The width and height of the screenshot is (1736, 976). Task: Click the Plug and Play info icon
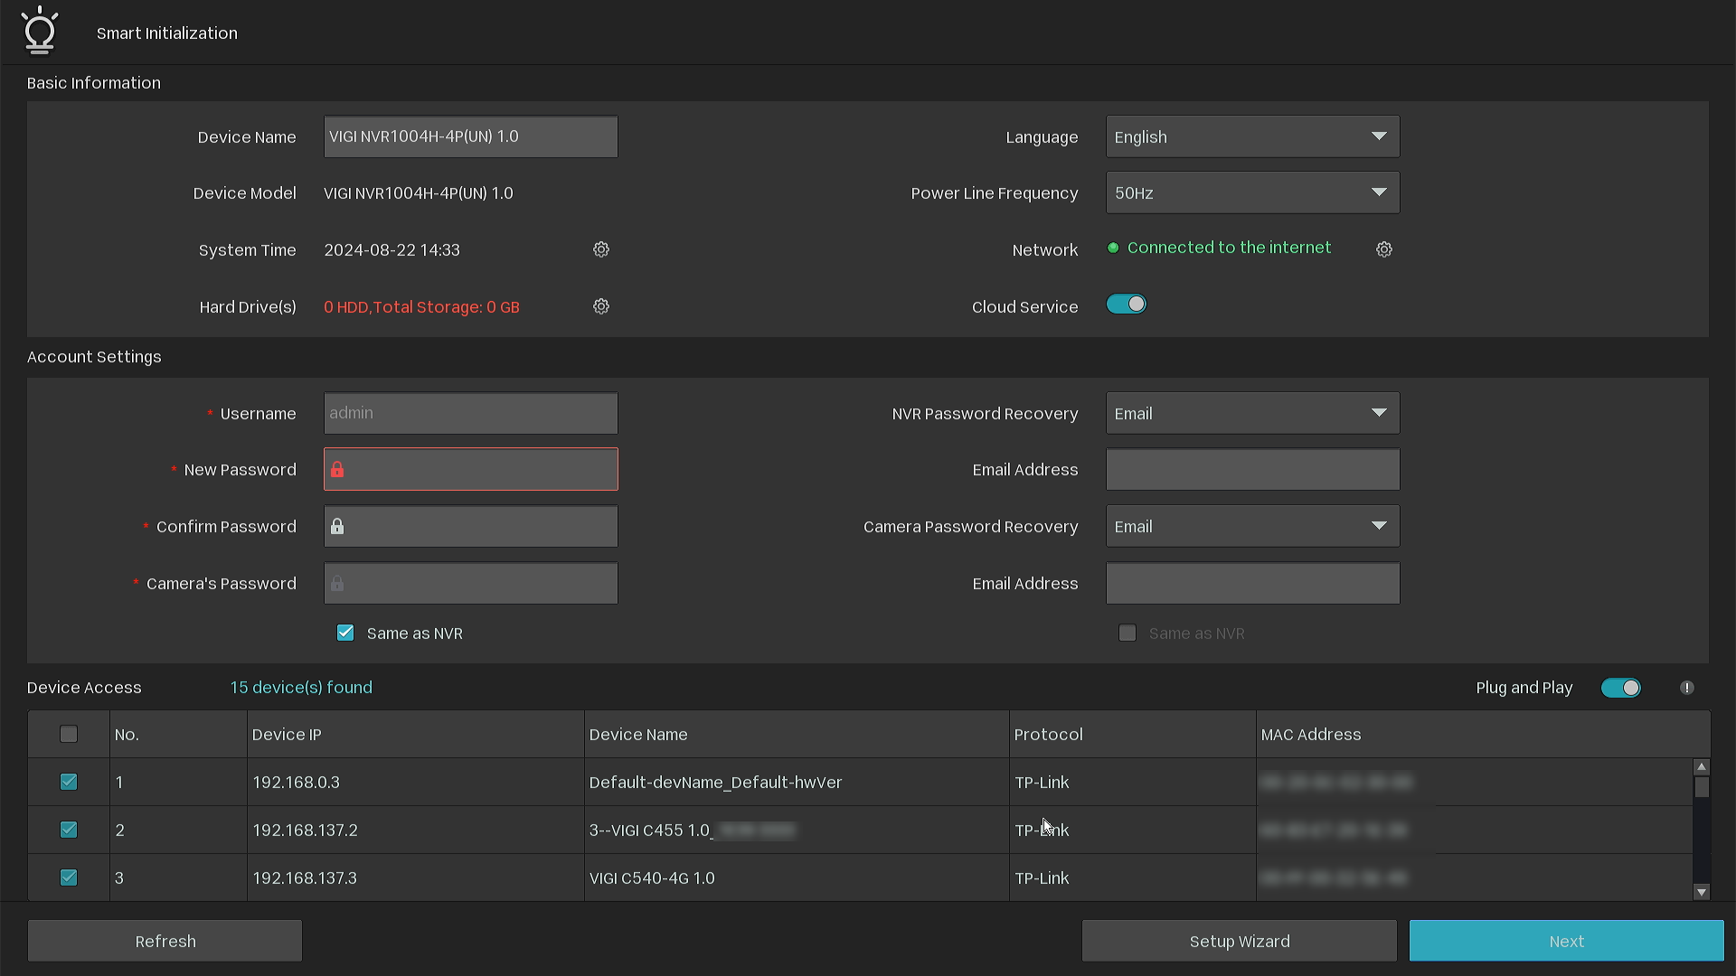coord(1686,688)
